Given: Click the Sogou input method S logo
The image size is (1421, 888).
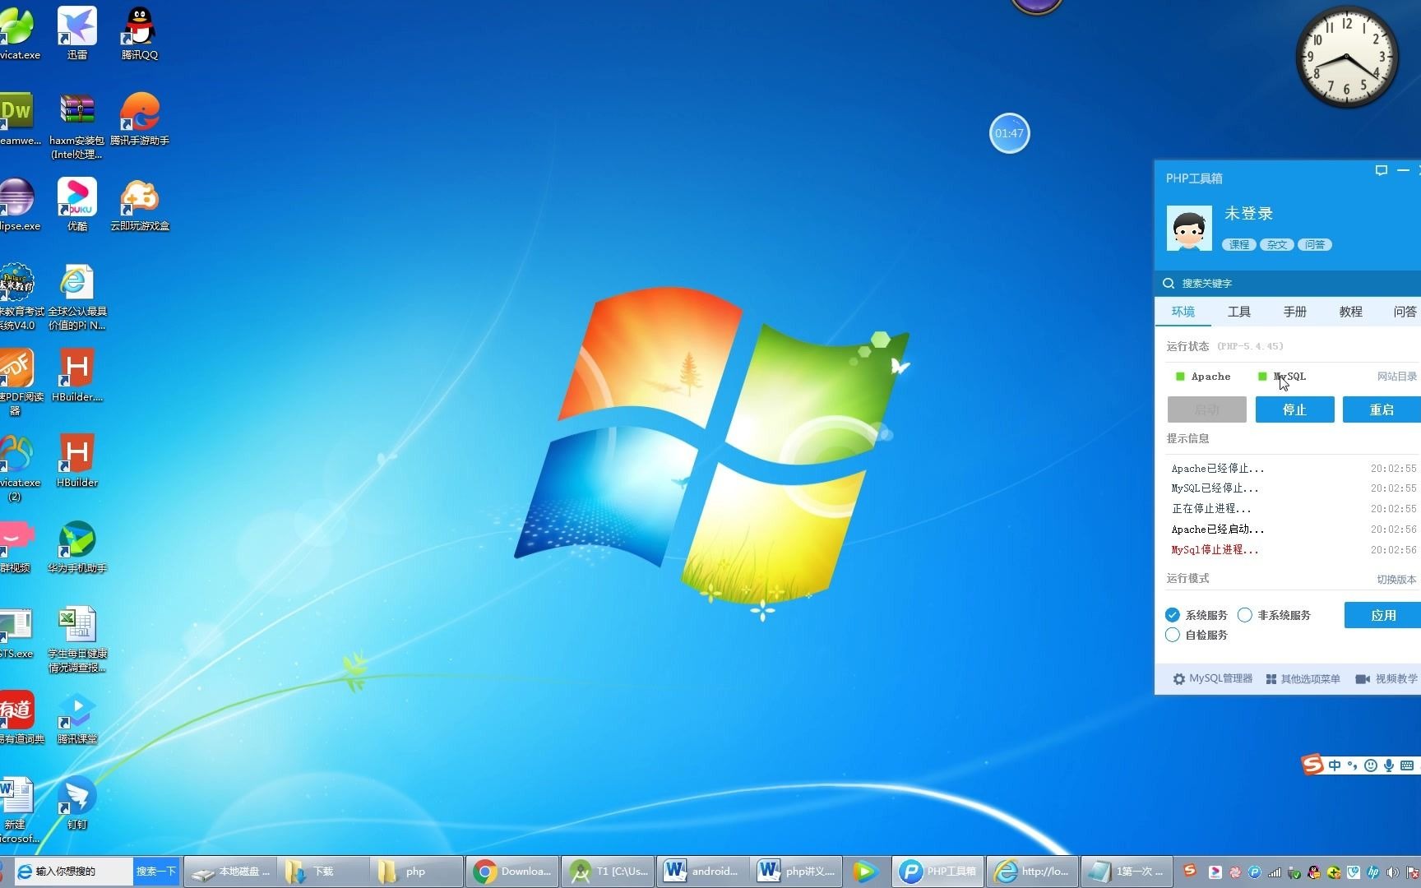Looking at the screenshot, I should tap(1312, 765).
